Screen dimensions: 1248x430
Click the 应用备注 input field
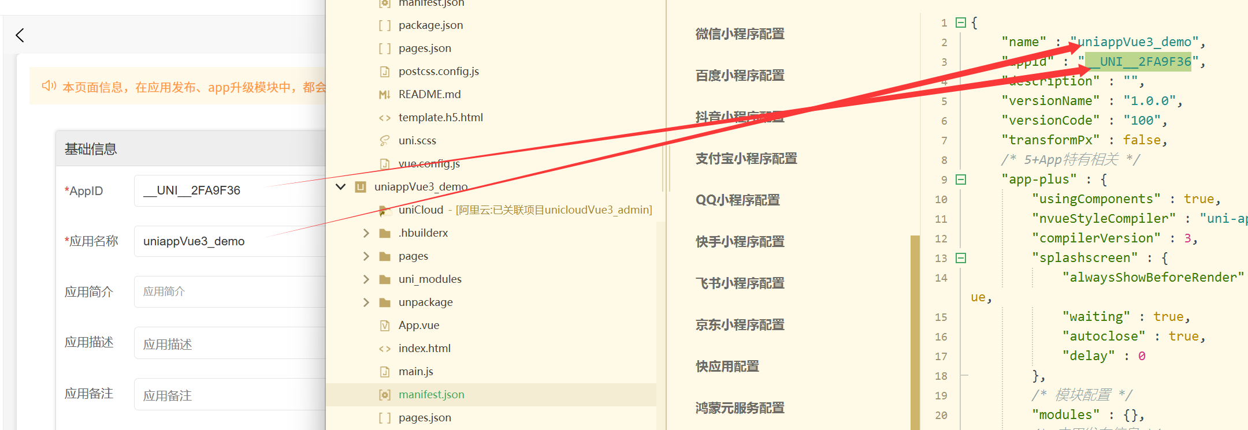pyautogui.click(x=230, y=394)
